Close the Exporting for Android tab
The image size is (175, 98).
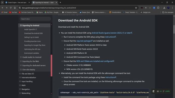[x=56, y=2]
